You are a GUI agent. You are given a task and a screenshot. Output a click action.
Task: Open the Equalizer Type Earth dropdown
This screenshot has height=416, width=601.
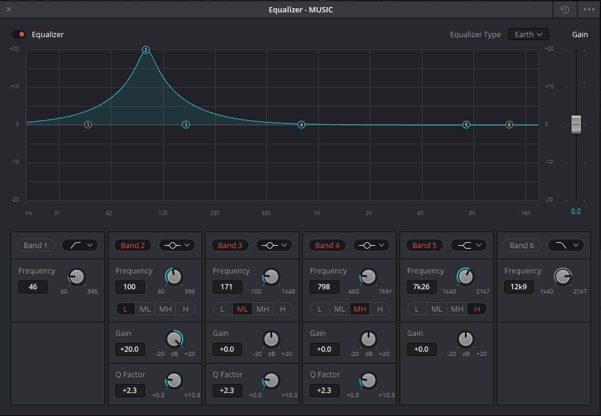click(528, 34)
